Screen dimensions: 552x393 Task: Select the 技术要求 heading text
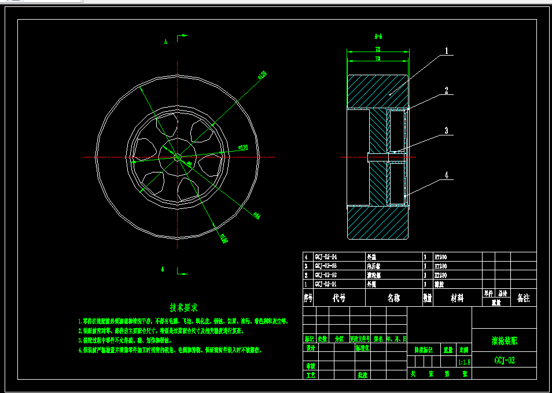pyautogui.click(x=183, y=307)
